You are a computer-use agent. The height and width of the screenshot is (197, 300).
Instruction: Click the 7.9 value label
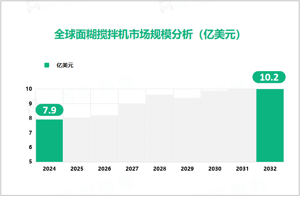click(x=49, y=110)
